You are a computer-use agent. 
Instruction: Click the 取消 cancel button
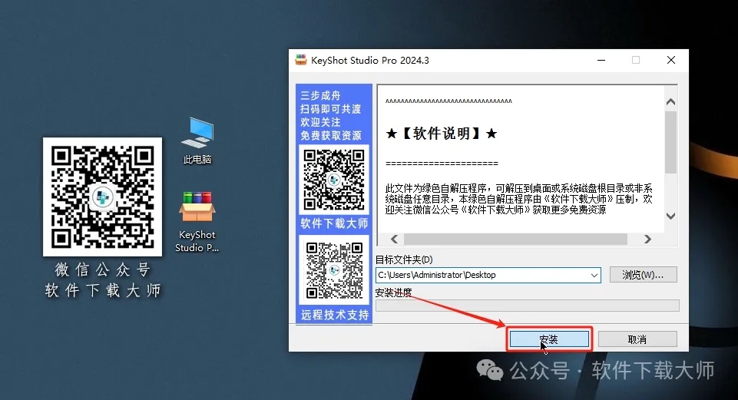coord(637,339)
